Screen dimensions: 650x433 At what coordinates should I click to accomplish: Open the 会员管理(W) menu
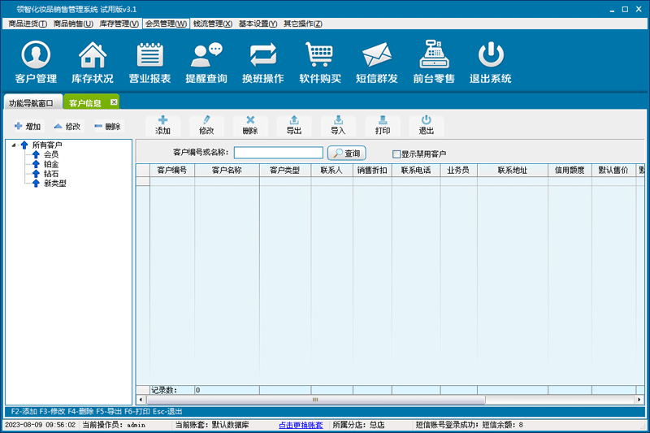click(x=166, y=24)
